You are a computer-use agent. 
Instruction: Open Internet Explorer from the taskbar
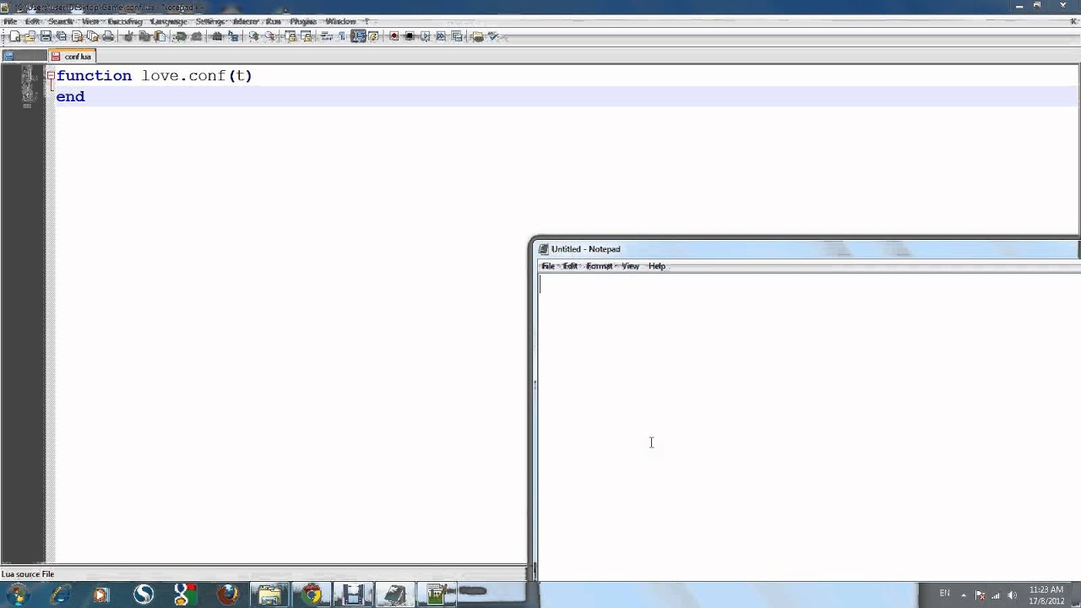61,594
